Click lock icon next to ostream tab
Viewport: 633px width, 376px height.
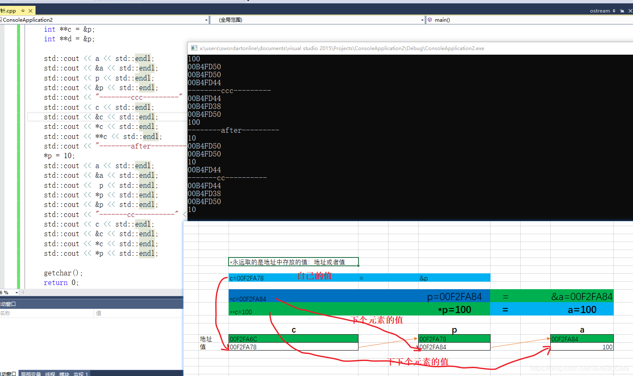click(x=614, y=11)
